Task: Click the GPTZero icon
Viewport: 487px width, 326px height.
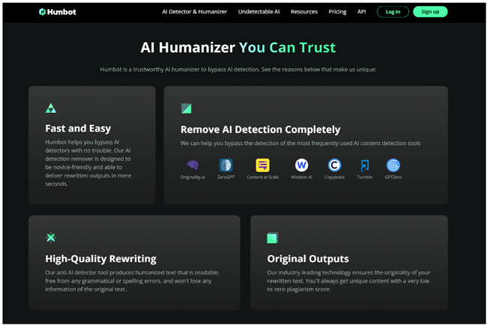Action: pos(393,164)
